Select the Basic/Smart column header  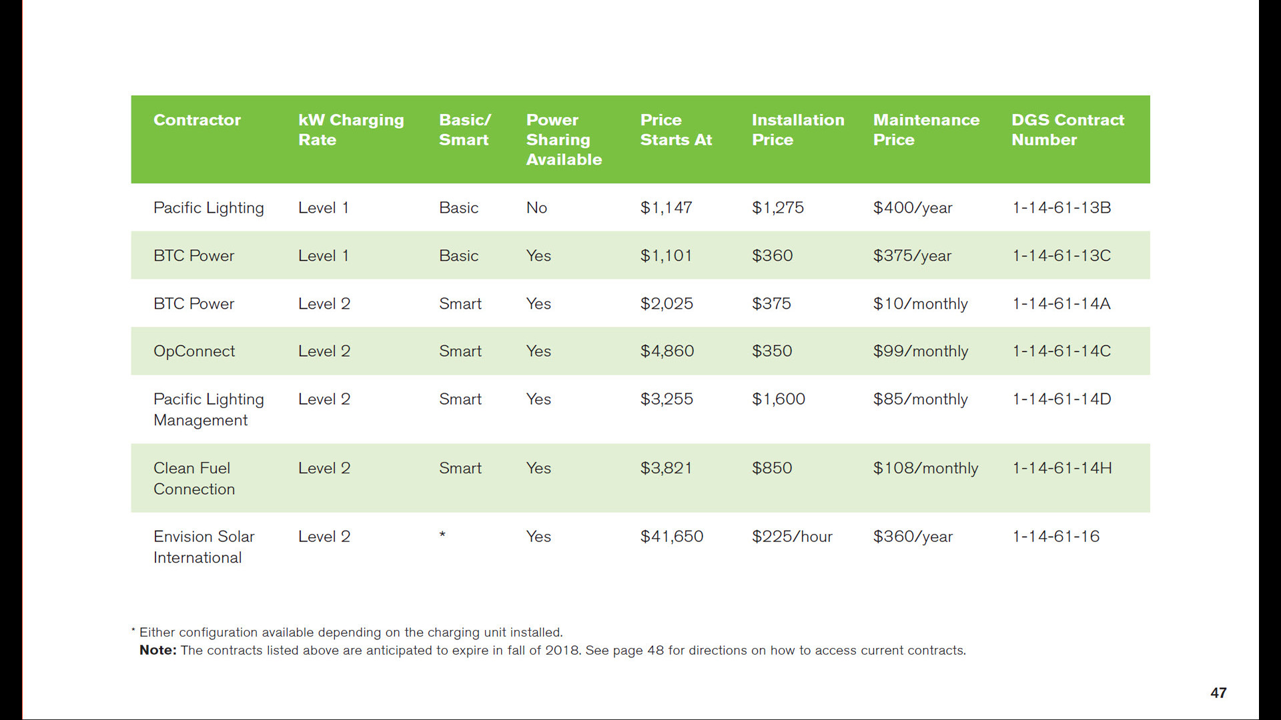coord(464,130)
